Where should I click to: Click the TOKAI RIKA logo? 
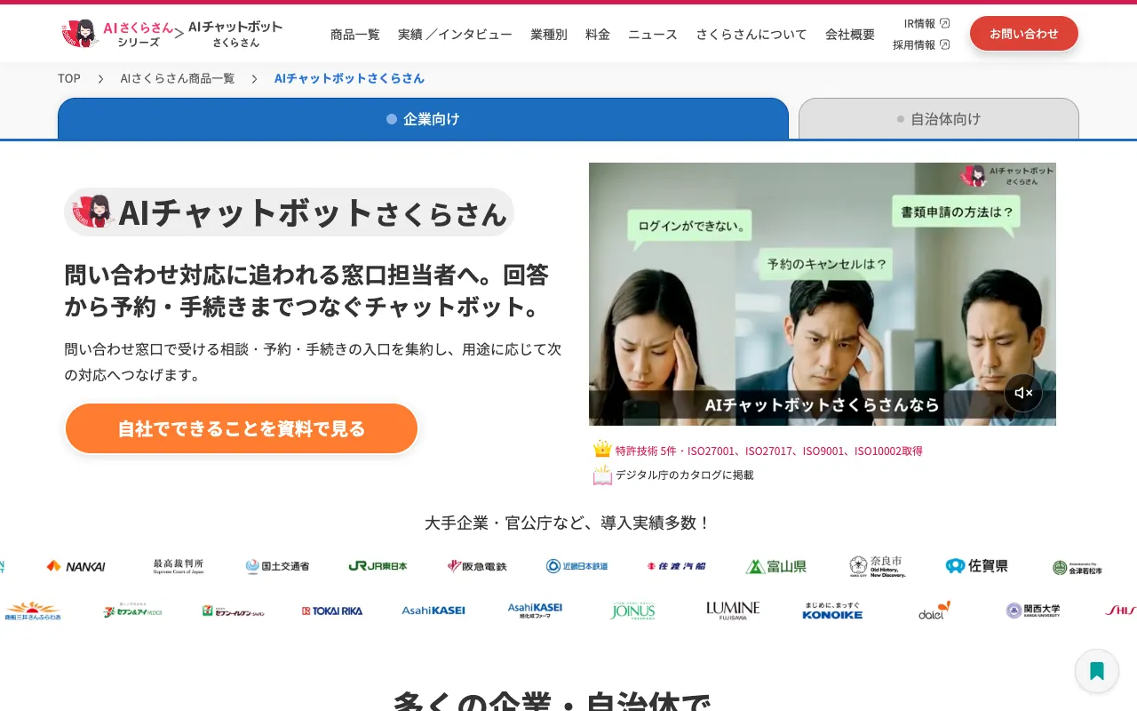click(x=332, y=611)
